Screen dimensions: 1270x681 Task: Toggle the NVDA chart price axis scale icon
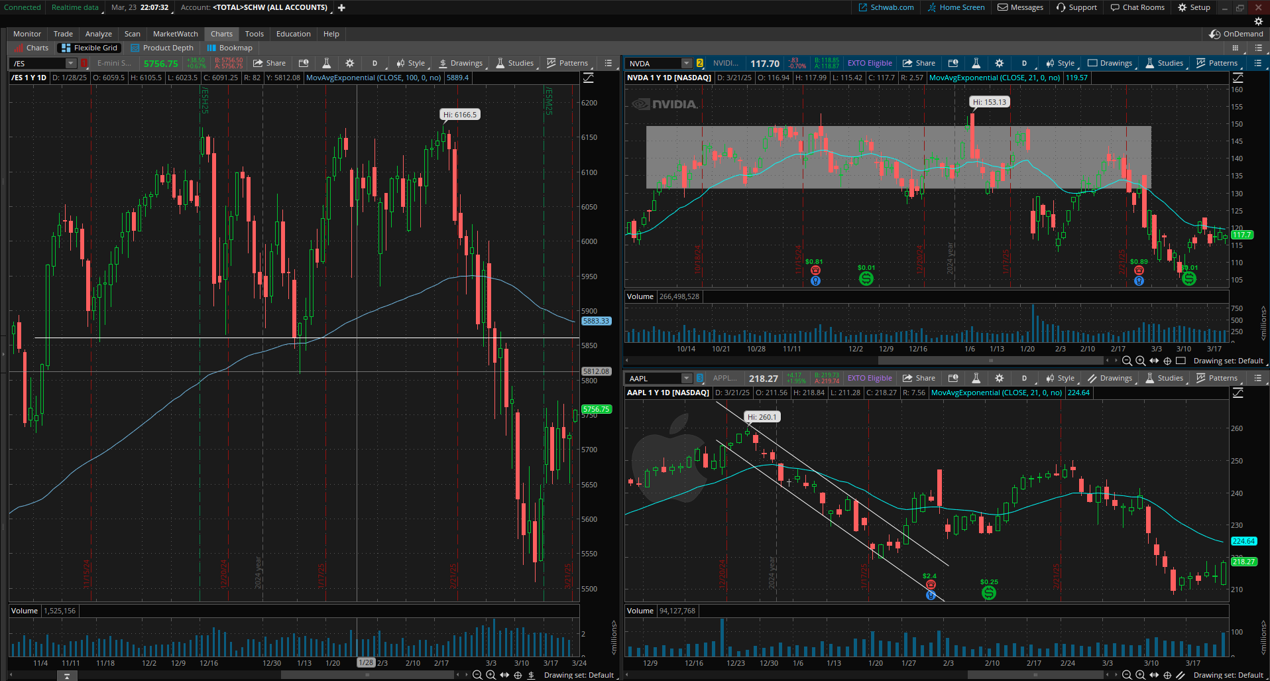point(1238,78)
